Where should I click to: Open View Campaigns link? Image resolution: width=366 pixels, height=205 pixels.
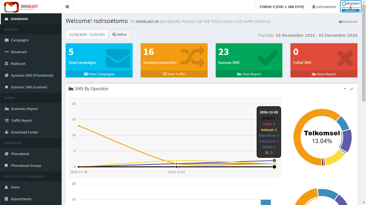coord(99,74)
